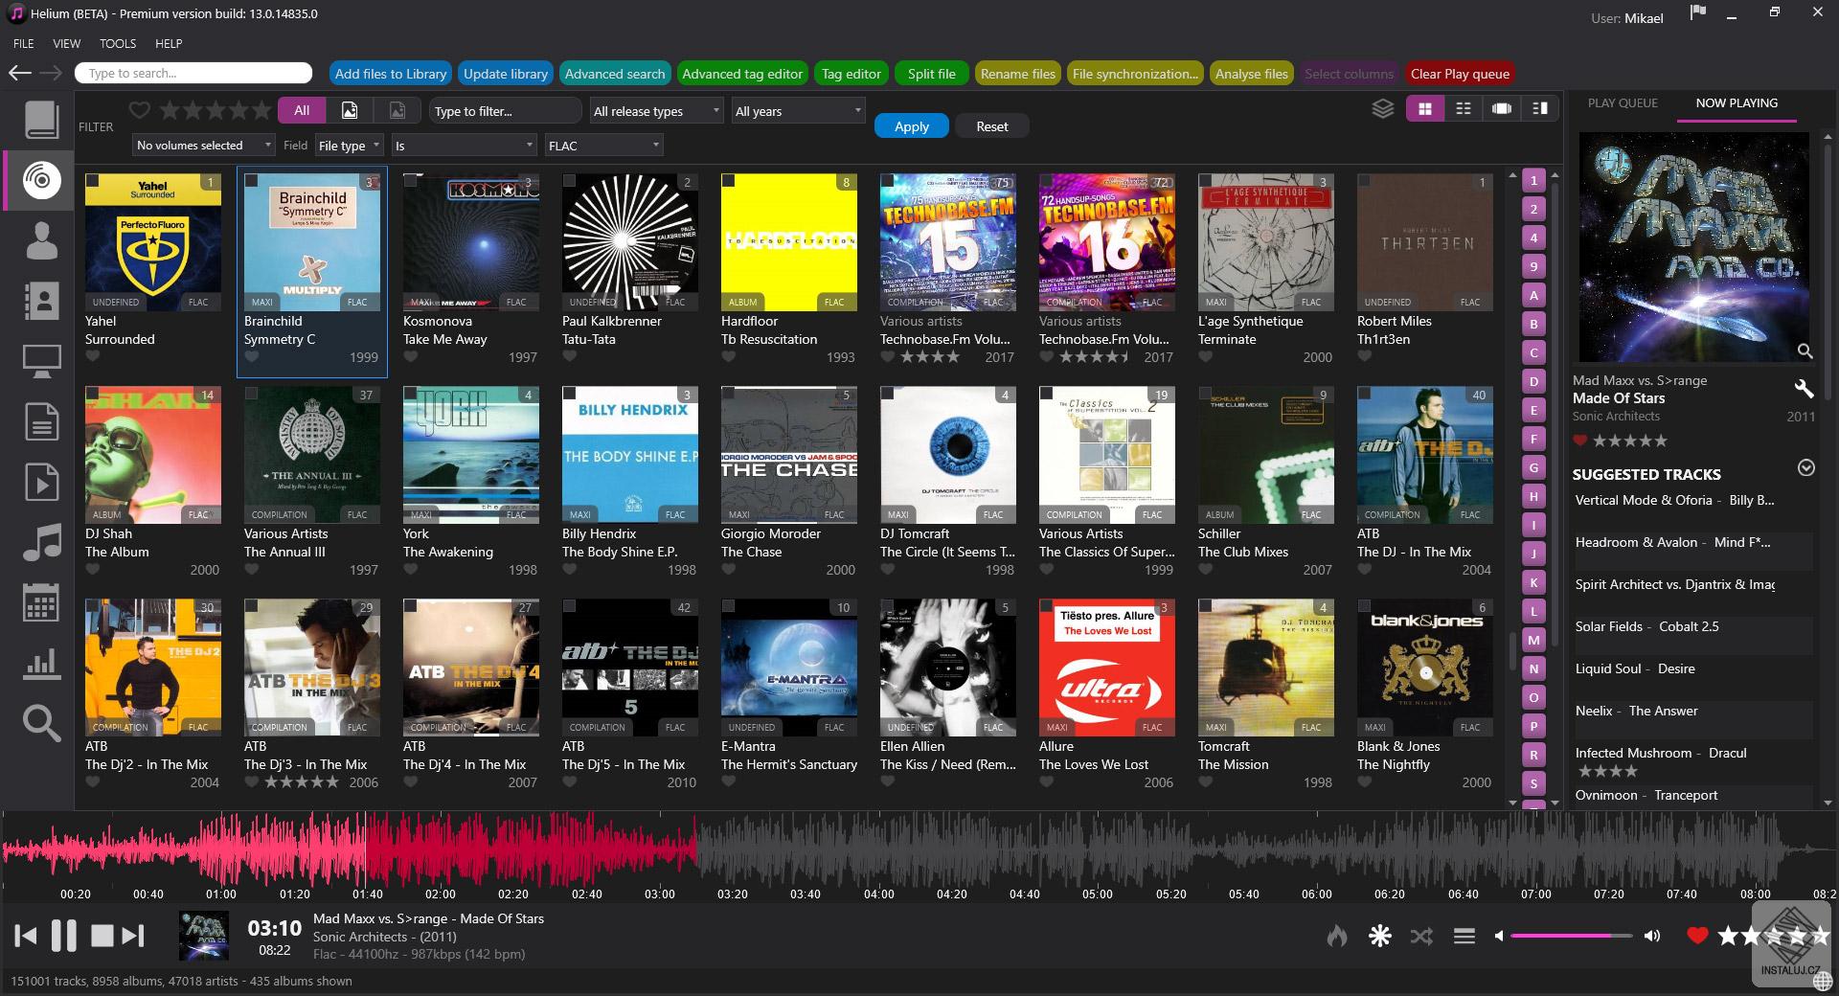1839x996 pixels.
Task: Open the Albums disc view in sidebar
Action: (42, 180)
